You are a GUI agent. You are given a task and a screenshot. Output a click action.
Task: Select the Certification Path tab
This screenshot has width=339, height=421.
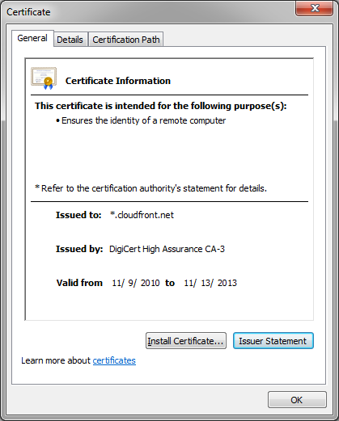coord(126,40)
